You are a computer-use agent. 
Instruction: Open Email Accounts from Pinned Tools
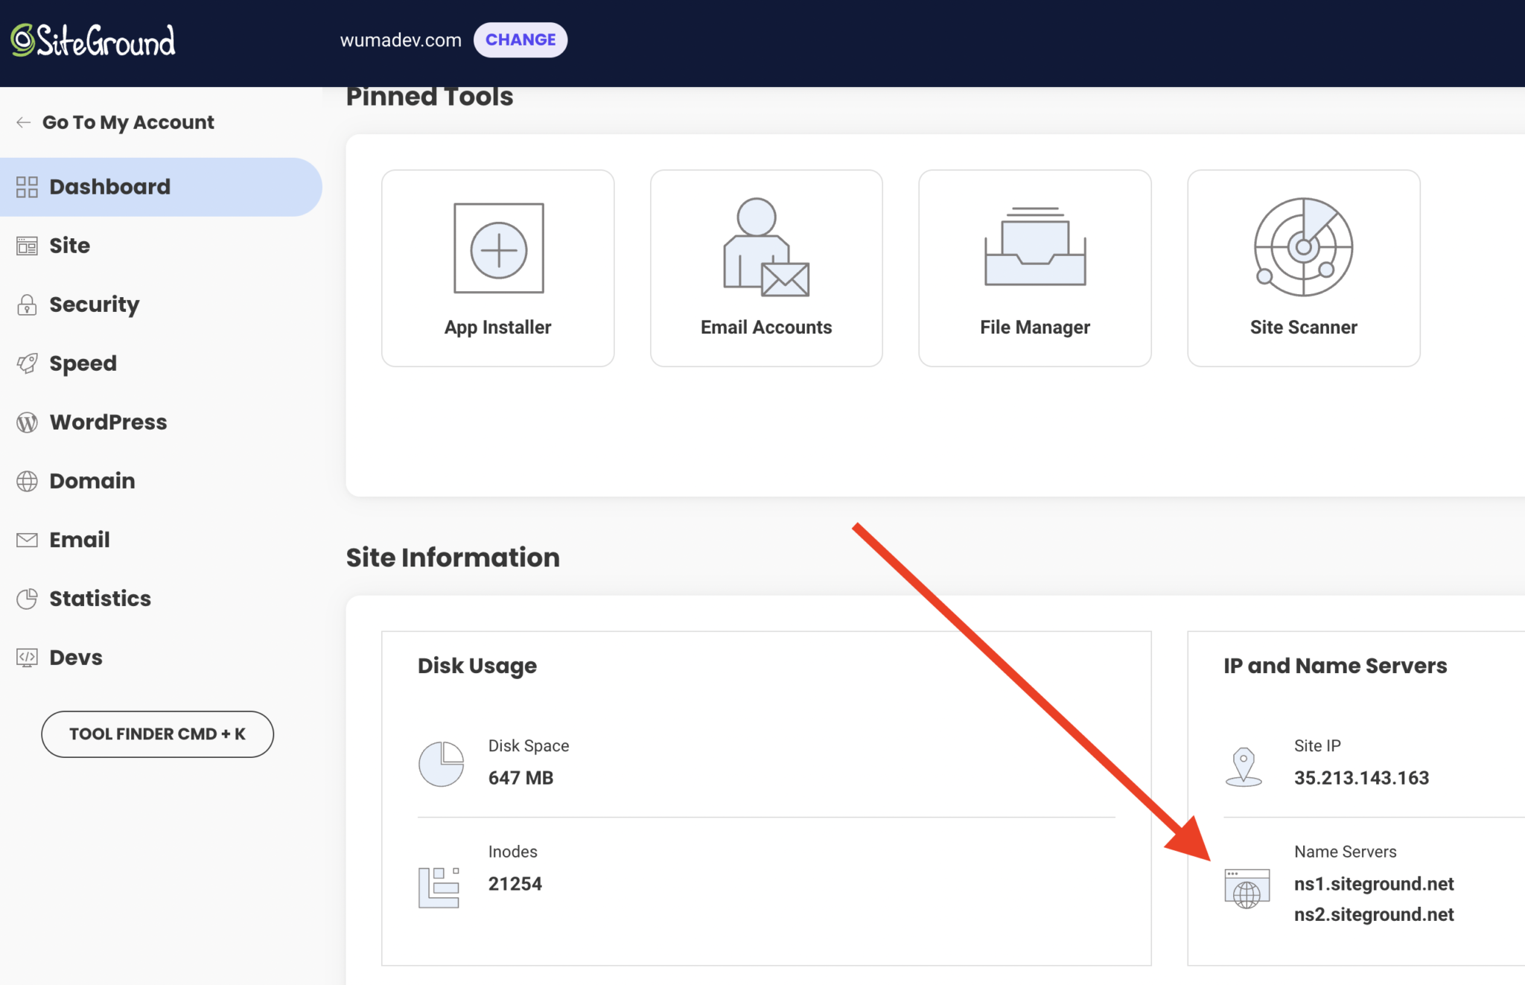pyautogui.click(x=765, y=268)
